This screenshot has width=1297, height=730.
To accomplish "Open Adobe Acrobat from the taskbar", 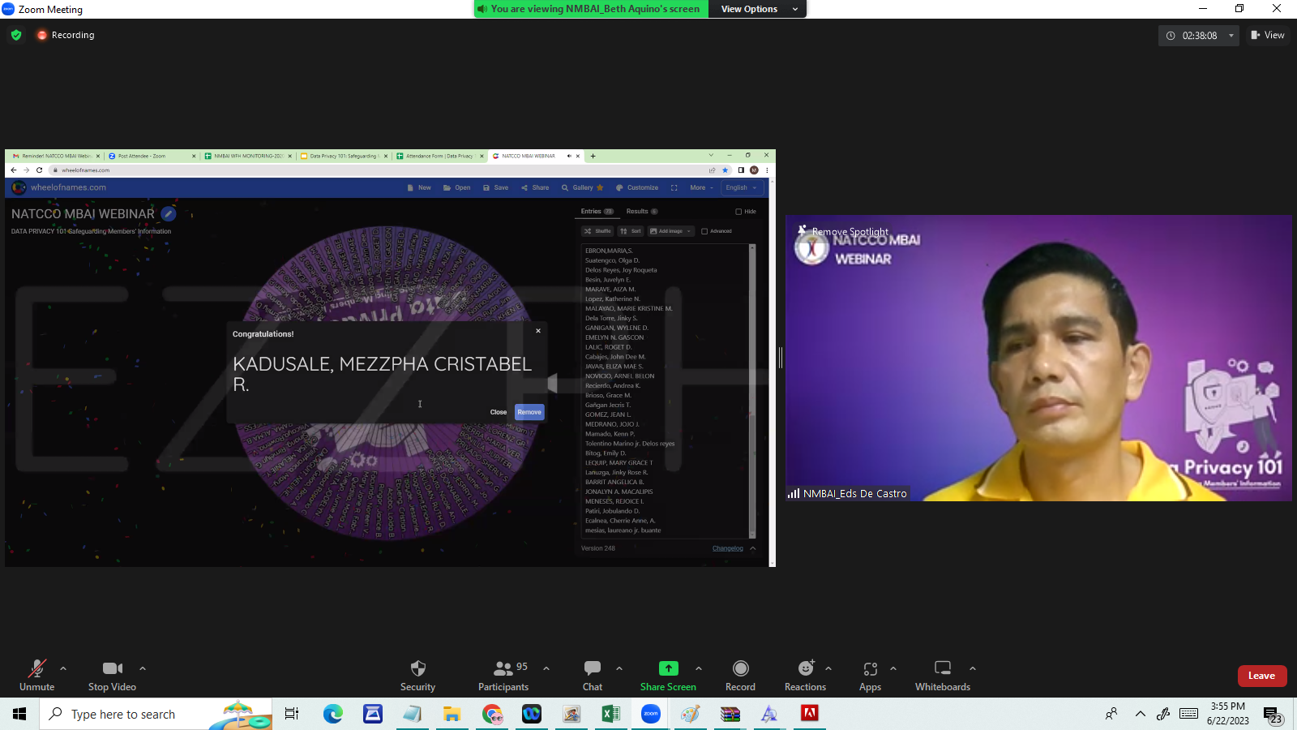I will click(809, 714).
